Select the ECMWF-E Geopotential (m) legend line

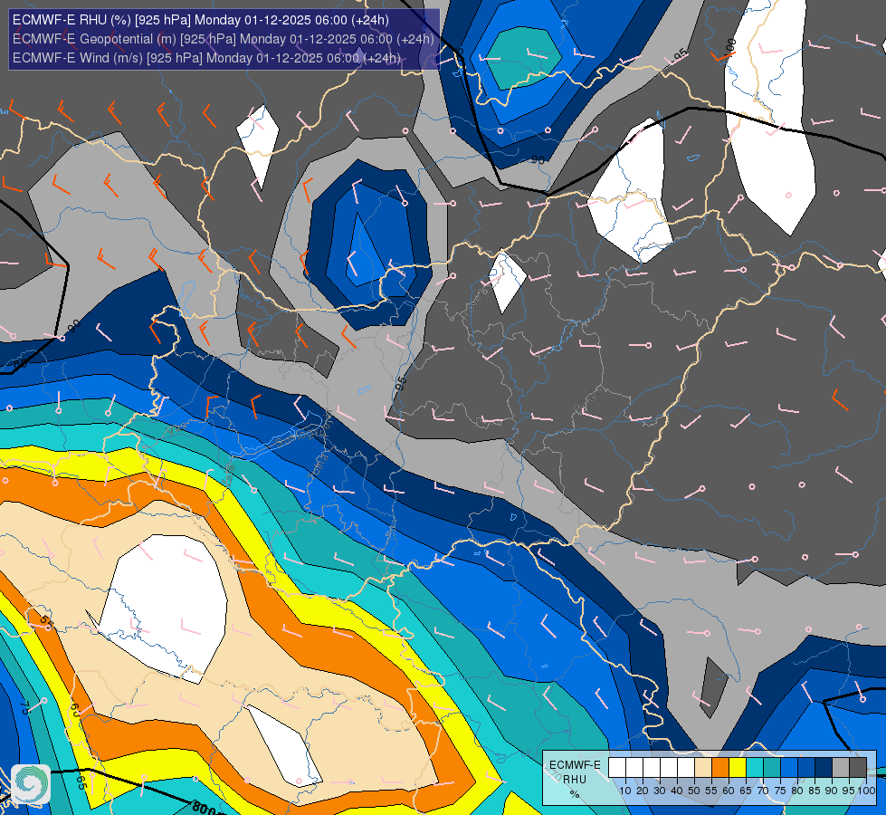pyautogui.click(x=224, y=39)
